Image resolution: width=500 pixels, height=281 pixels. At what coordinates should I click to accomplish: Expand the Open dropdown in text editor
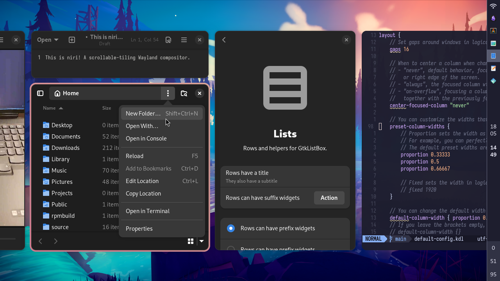click(x=48, y=40)
